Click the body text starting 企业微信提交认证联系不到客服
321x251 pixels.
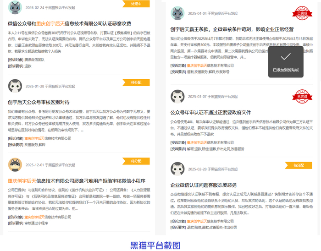[242, 203]
